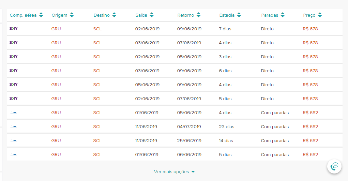The image size is (348, 181).
Task: Sort flights by Estadia arrows
Action: [x=239, y=15]
